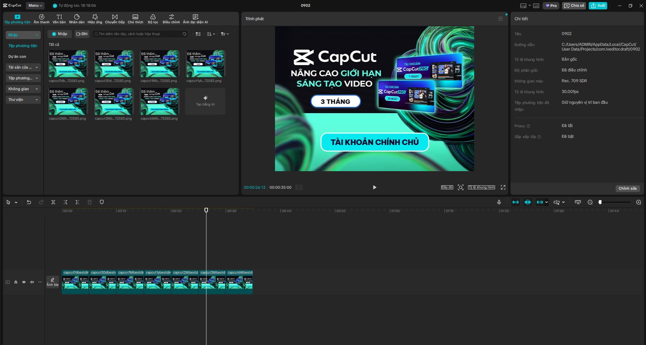
Task: Expand the Không gian sidebar section
Action: coord(23,89)
